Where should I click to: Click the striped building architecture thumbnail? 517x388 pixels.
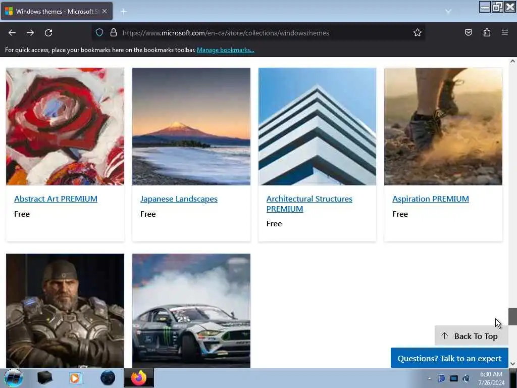317,126
